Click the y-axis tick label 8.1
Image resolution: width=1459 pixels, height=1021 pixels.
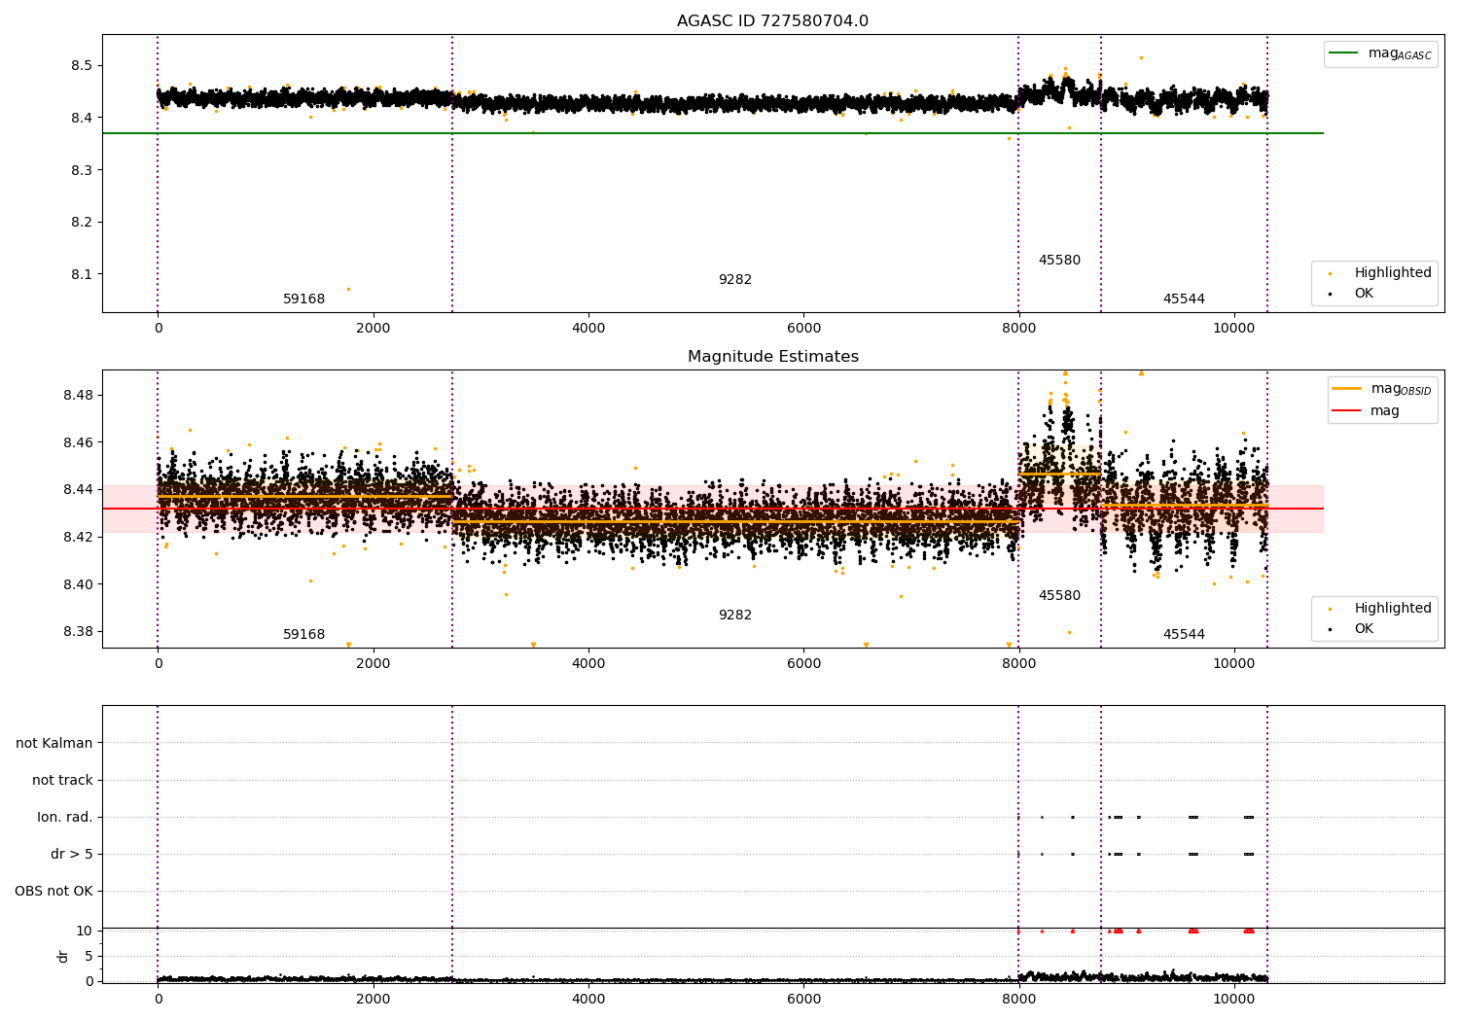82,274
